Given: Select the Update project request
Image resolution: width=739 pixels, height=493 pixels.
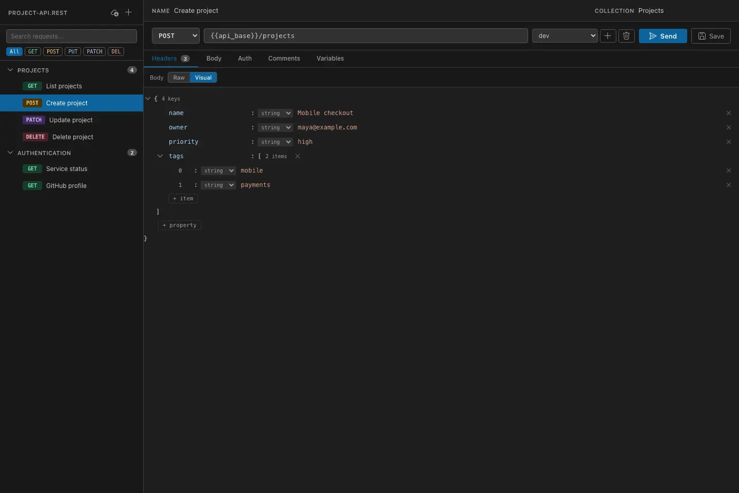Looking at the screenshot, I should tap(71, 120).
